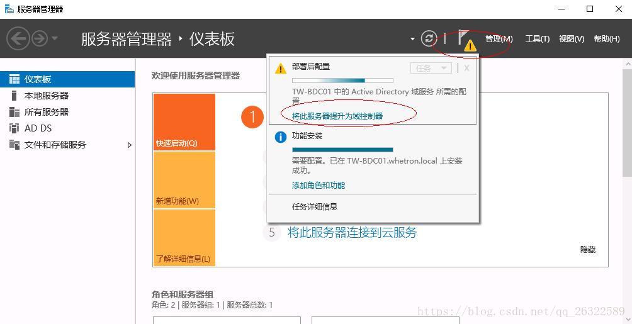
Task: Select the 了解详细信息(L) tile
Action: [x=184, y=237]
